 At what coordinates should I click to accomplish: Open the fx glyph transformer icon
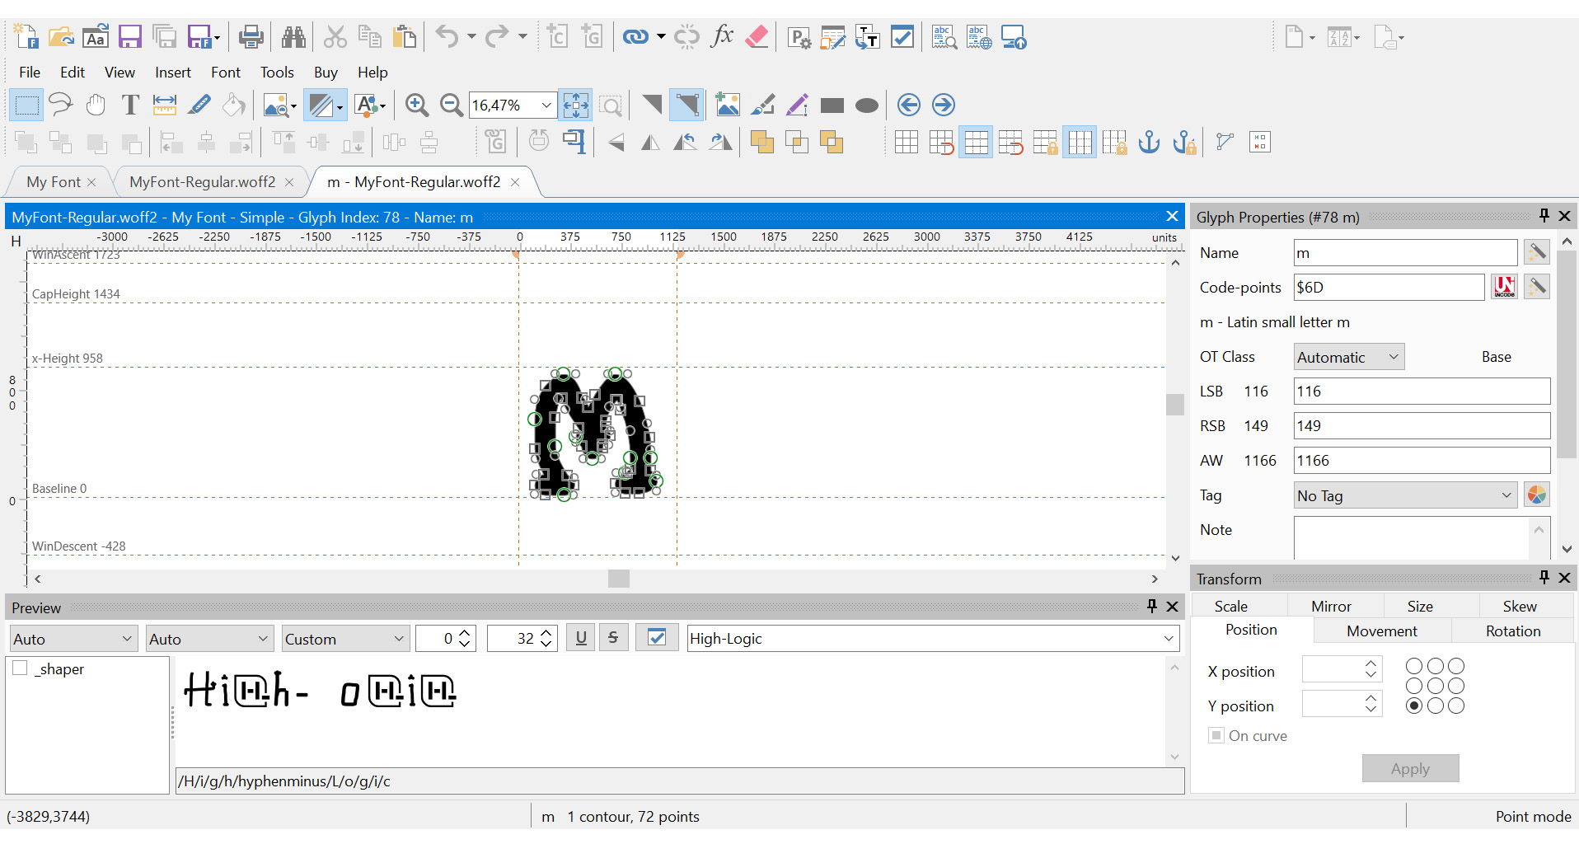click(722, 37)
